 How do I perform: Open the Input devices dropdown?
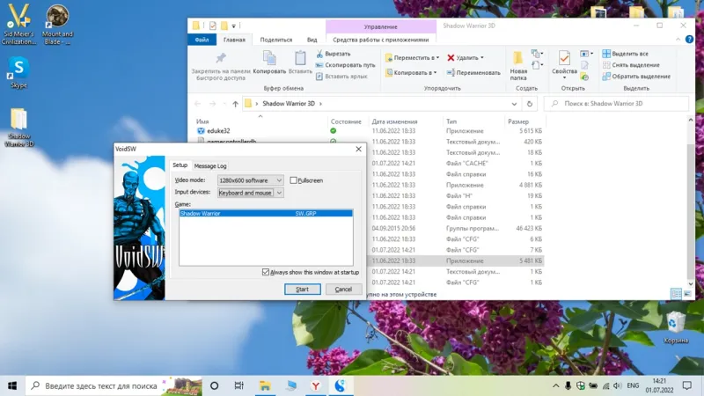250,193
